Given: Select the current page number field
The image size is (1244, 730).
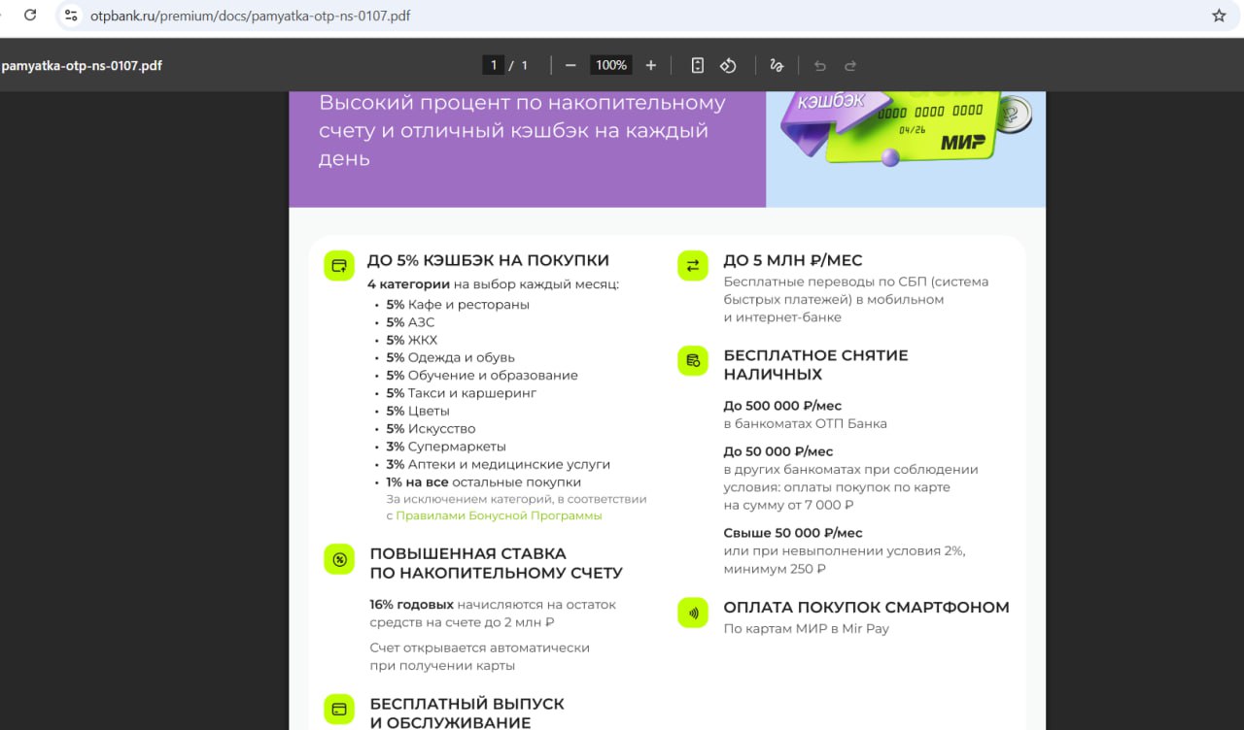Looking at the screenshot, I should (494, 65).
